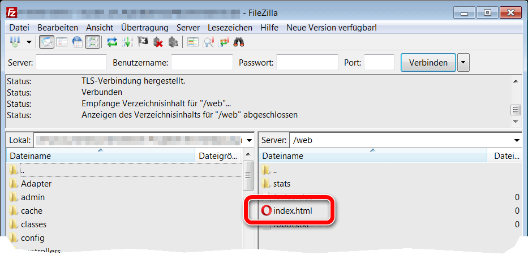Cancel current operation flag icon
Screen dimensions: 528x255
pos(143,42)
